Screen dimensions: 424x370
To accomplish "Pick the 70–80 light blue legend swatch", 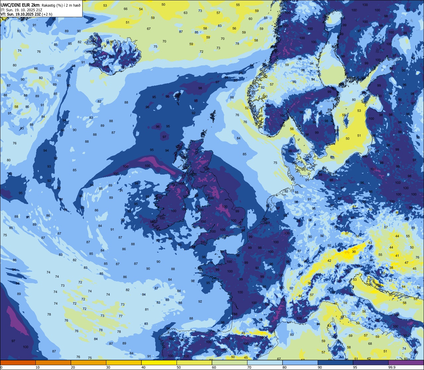I will tap(265, 362).
